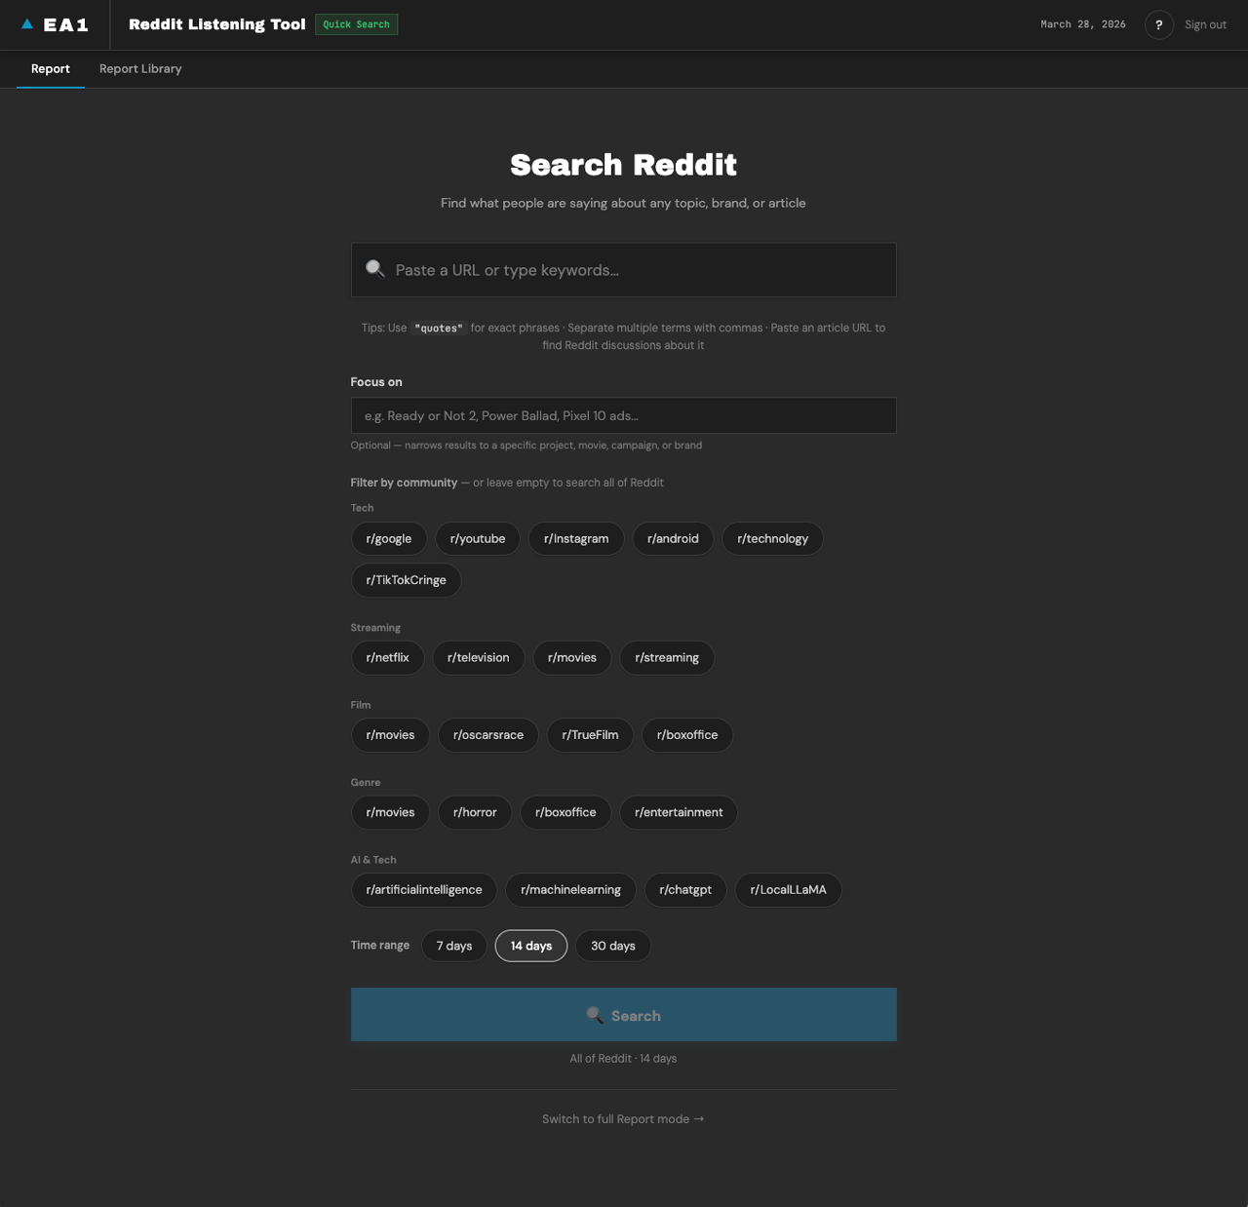Select the r/netflix community chip
This screenshot has height=1207, width=1248.
coord(388,657)
